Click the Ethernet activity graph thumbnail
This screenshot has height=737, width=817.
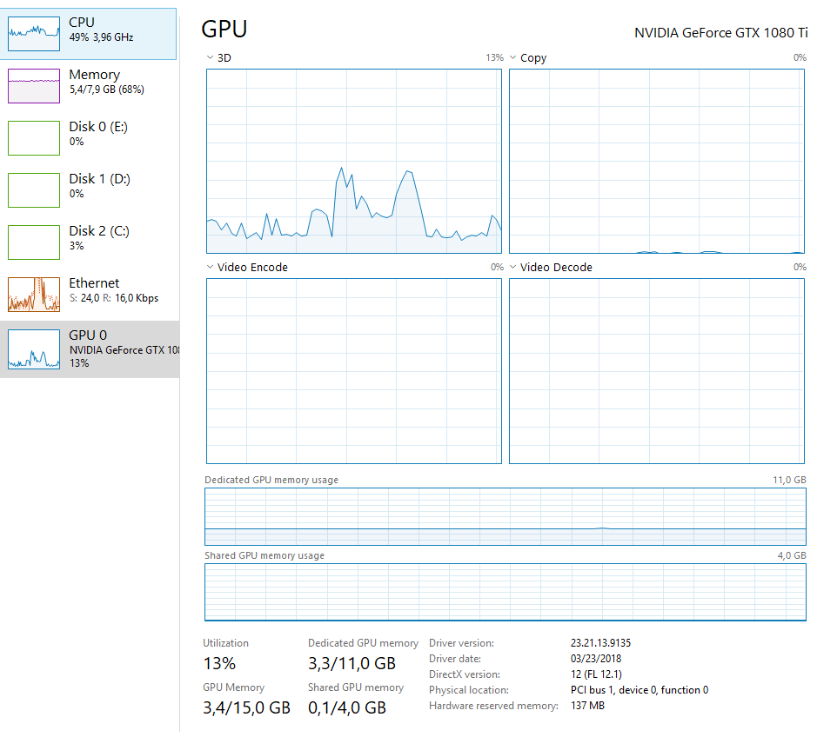click(x=34, y=295)
